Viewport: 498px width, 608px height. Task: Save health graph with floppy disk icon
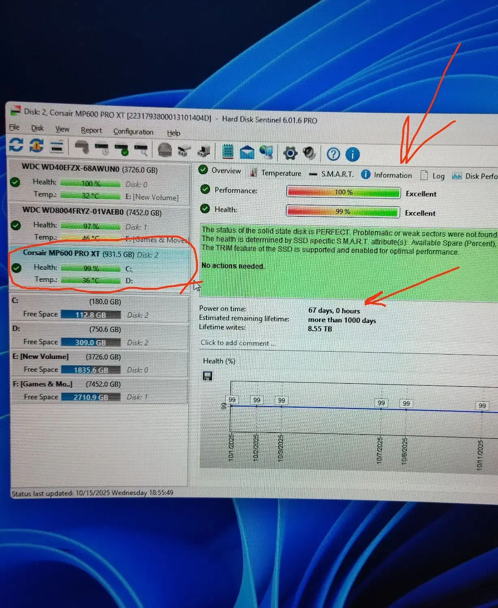coord(207,376)
